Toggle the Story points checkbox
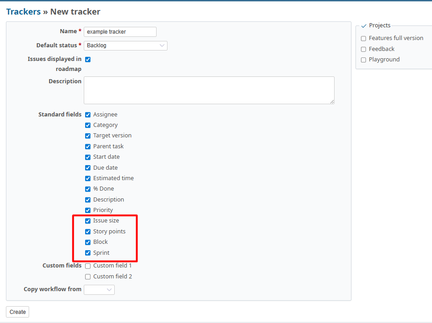The width and height of the screenshot is (432, 323). tap(88, 232)
